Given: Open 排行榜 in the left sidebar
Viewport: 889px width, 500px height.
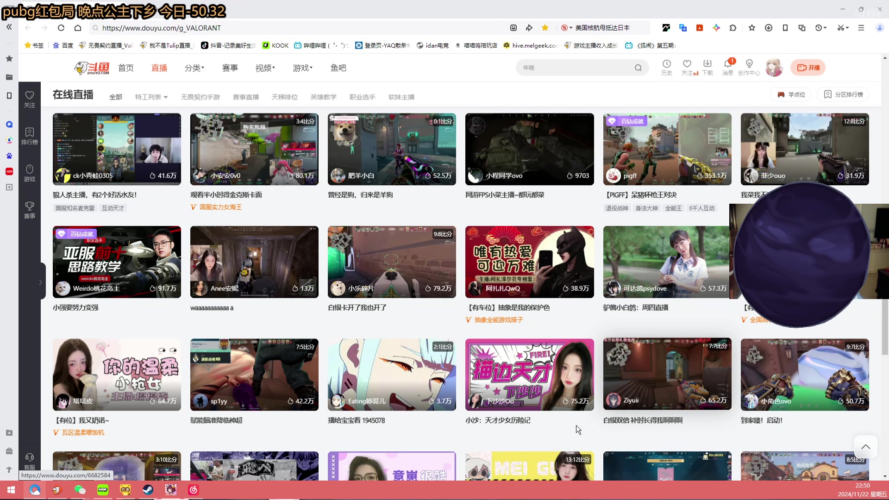Looking at the screenshot, I should [30, 136].
